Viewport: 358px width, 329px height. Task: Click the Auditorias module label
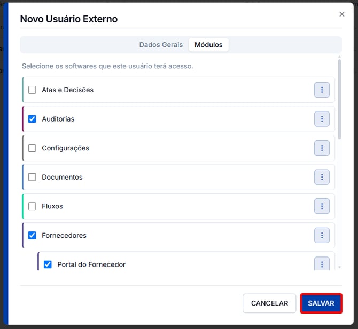pyautogui.click(x=58, y=119)
